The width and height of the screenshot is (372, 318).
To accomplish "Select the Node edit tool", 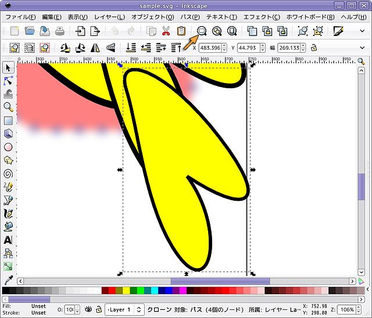I will [x=8, y=81].
